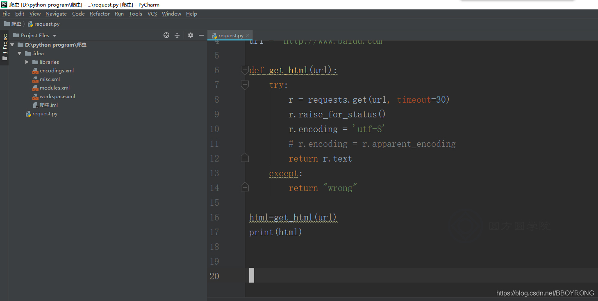Fold the try block gutter marker
Screen dimensions: 598x301
tap(245, 85)
